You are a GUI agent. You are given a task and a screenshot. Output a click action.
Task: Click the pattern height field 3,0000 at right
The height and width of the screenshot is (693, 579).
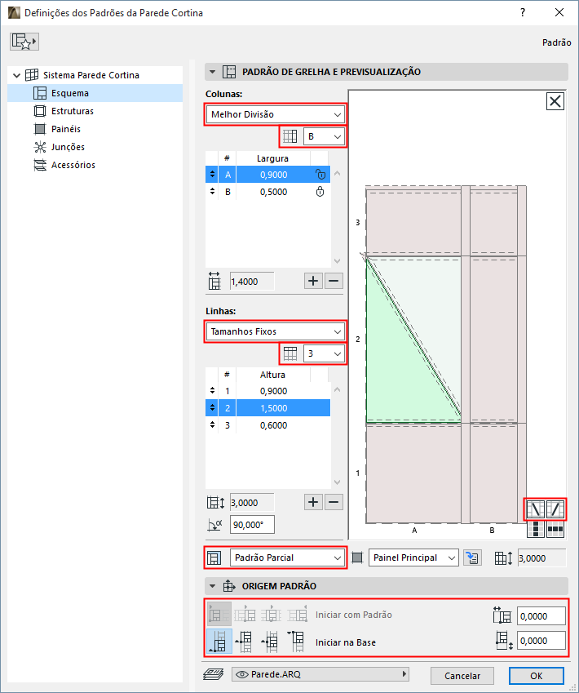[x=541, y=558]
